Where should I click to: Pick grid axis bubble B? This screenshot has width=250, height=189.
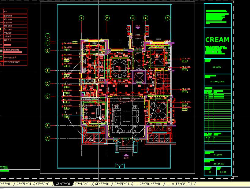click(x=47, y=126)
